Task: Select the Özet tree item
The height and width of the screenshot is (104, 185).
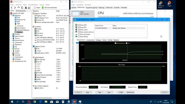Action: [18, 17]
